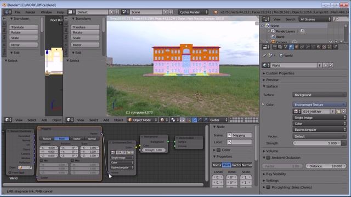Open the outliner View menu
This screenshot has width=351, height=197.
[x=276, y=19]
